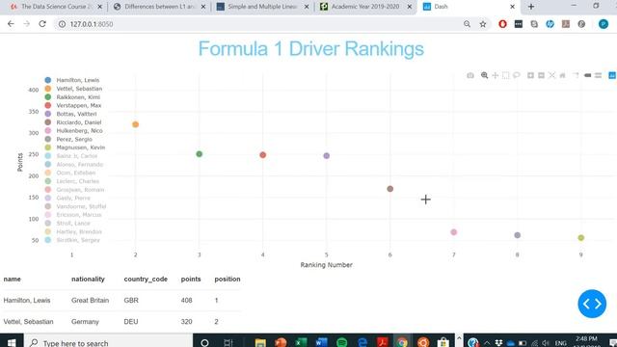Open the zoom magnifier in address bar
Image resolution: width=617 pixels, height=347 pixels.
click(x=467, y=24)
